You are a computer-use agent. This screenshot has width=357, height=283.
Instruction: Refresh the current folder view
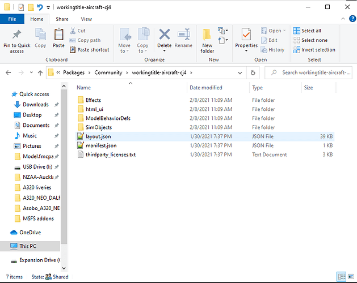253,72
